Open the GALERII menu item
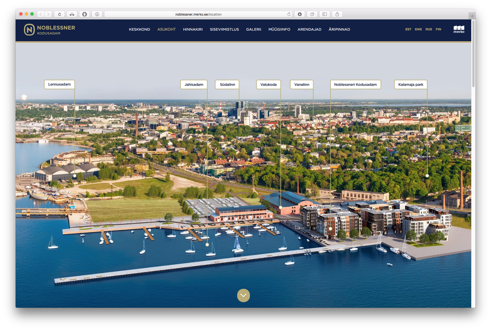 click(x=254, y=29)
